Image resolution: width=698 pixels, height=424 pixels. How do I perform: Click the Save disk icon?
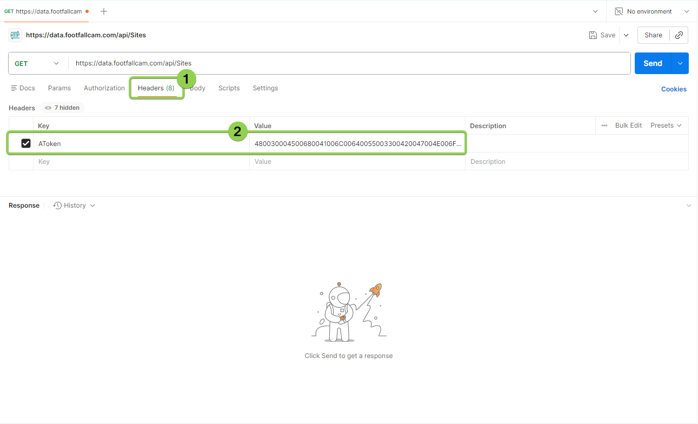point(593,35)
